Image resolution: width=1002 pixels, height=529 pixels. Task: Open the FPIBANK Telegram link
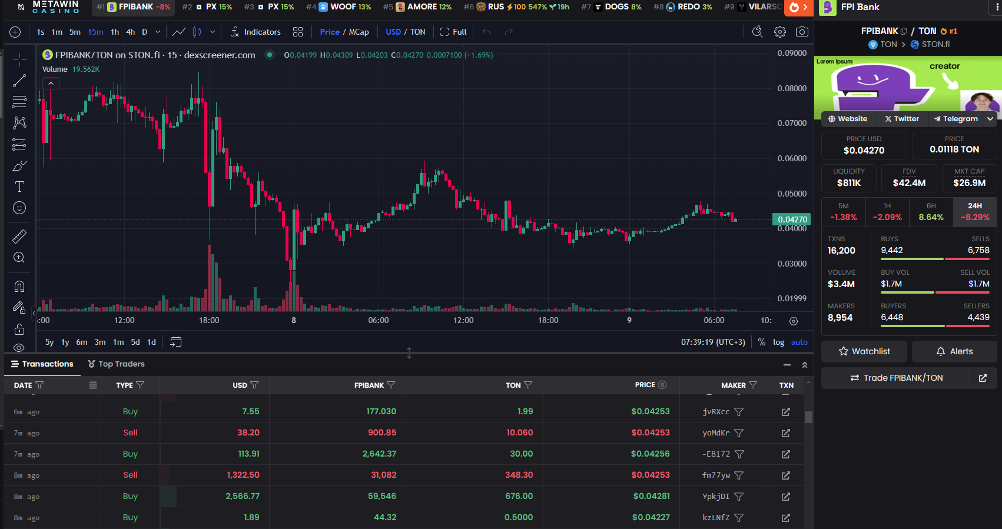[955, 119]
